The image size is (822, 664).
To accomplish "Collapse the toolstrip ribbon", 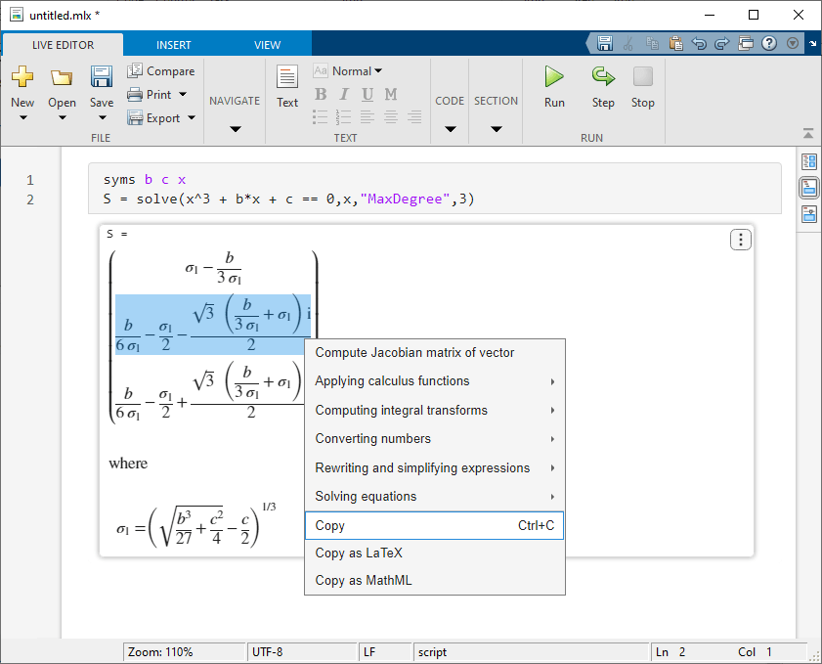I will pyautogui.click(x=808, y=134).
